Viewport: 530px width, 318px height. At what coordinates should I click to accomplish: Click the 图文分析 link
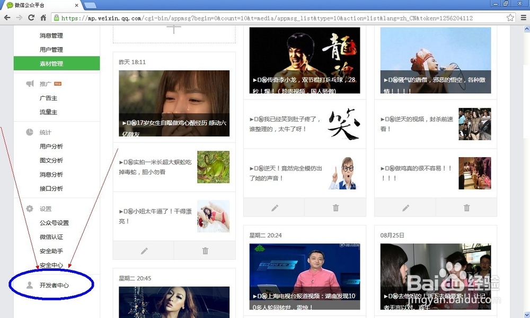[52, 159]
